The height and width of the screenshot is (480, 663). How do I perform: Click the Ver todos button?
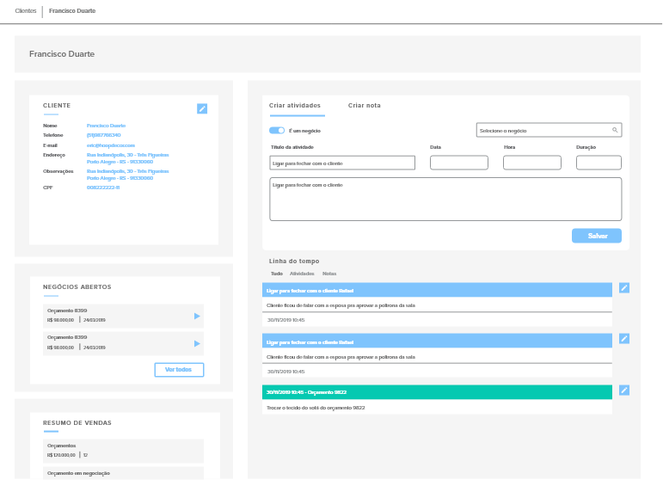click(179, 370)
